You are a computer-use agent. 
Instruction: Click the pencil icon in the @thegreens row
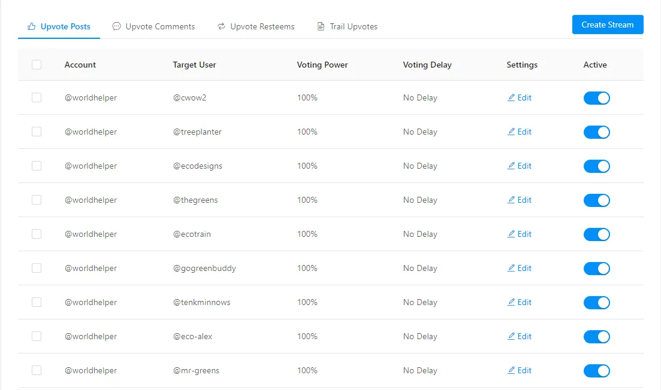point(511,200)
